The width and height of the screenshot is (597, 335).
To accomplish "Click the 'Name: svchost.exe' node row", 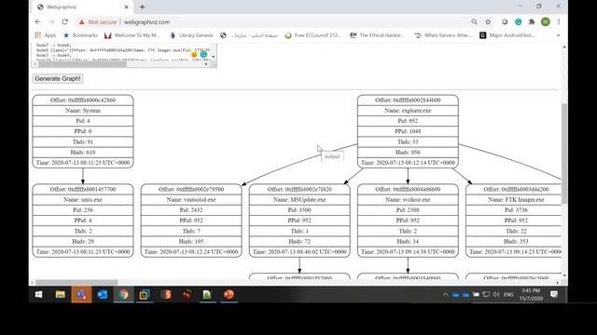I will point(408,200).
